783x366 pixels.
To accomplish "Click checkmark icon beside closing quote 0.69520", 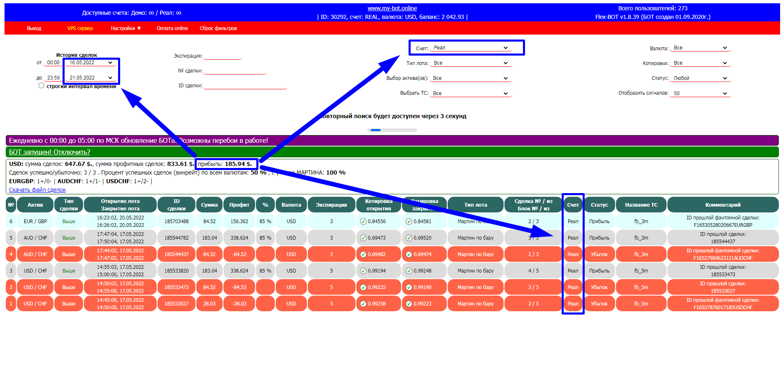I will click(409, 238).
